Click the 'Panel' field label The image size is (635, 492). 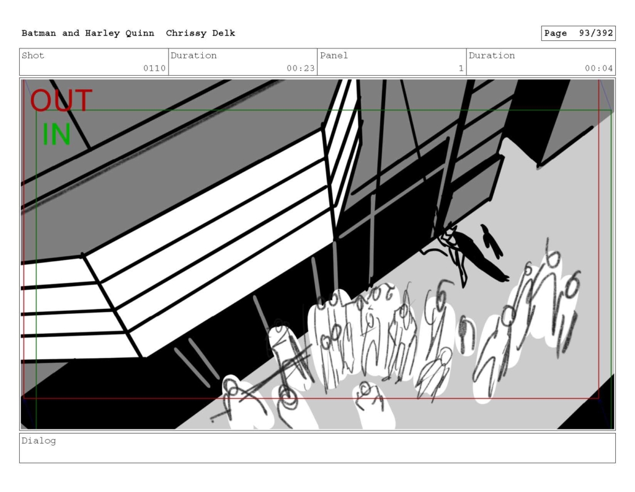click(334, 55)
